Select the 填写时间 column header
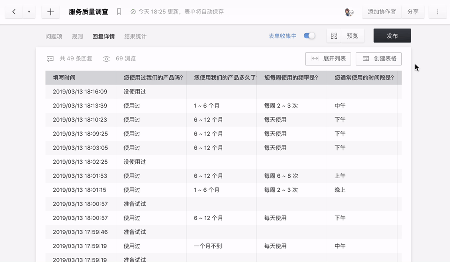The height and width of the screenshot is (262, 450). coord(81,78)
